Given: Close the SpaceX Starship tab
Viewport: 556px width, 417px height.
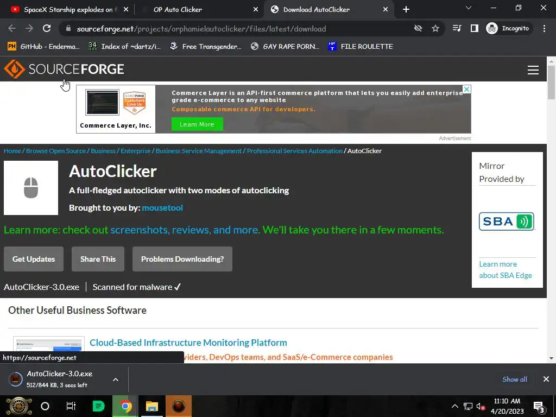Looking at the screenshot, I should coord(126,10).
